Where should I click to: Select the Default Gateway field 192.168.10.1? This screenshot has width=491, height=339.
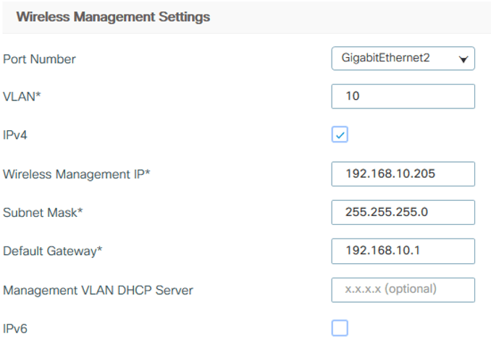click(403, 251)
